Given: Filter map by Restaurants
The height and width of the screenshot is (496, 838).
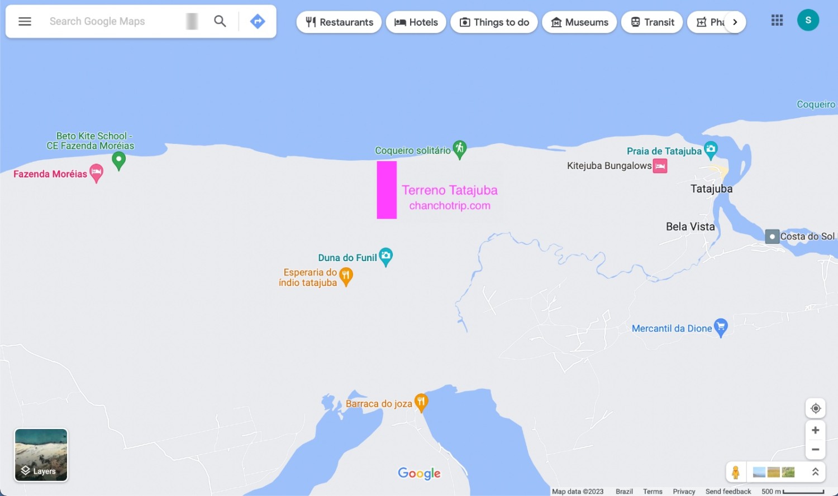Looking at the screenshot, I should coord(339,22).
